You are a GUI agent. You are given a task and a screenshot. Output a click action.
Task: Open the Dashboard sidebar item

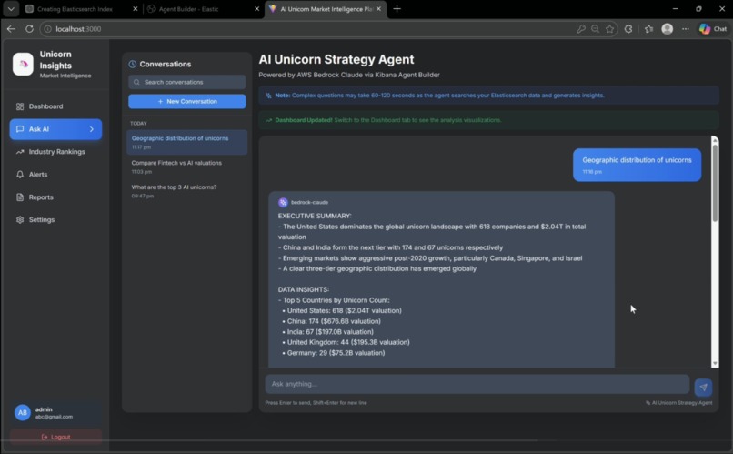[55, 106]
